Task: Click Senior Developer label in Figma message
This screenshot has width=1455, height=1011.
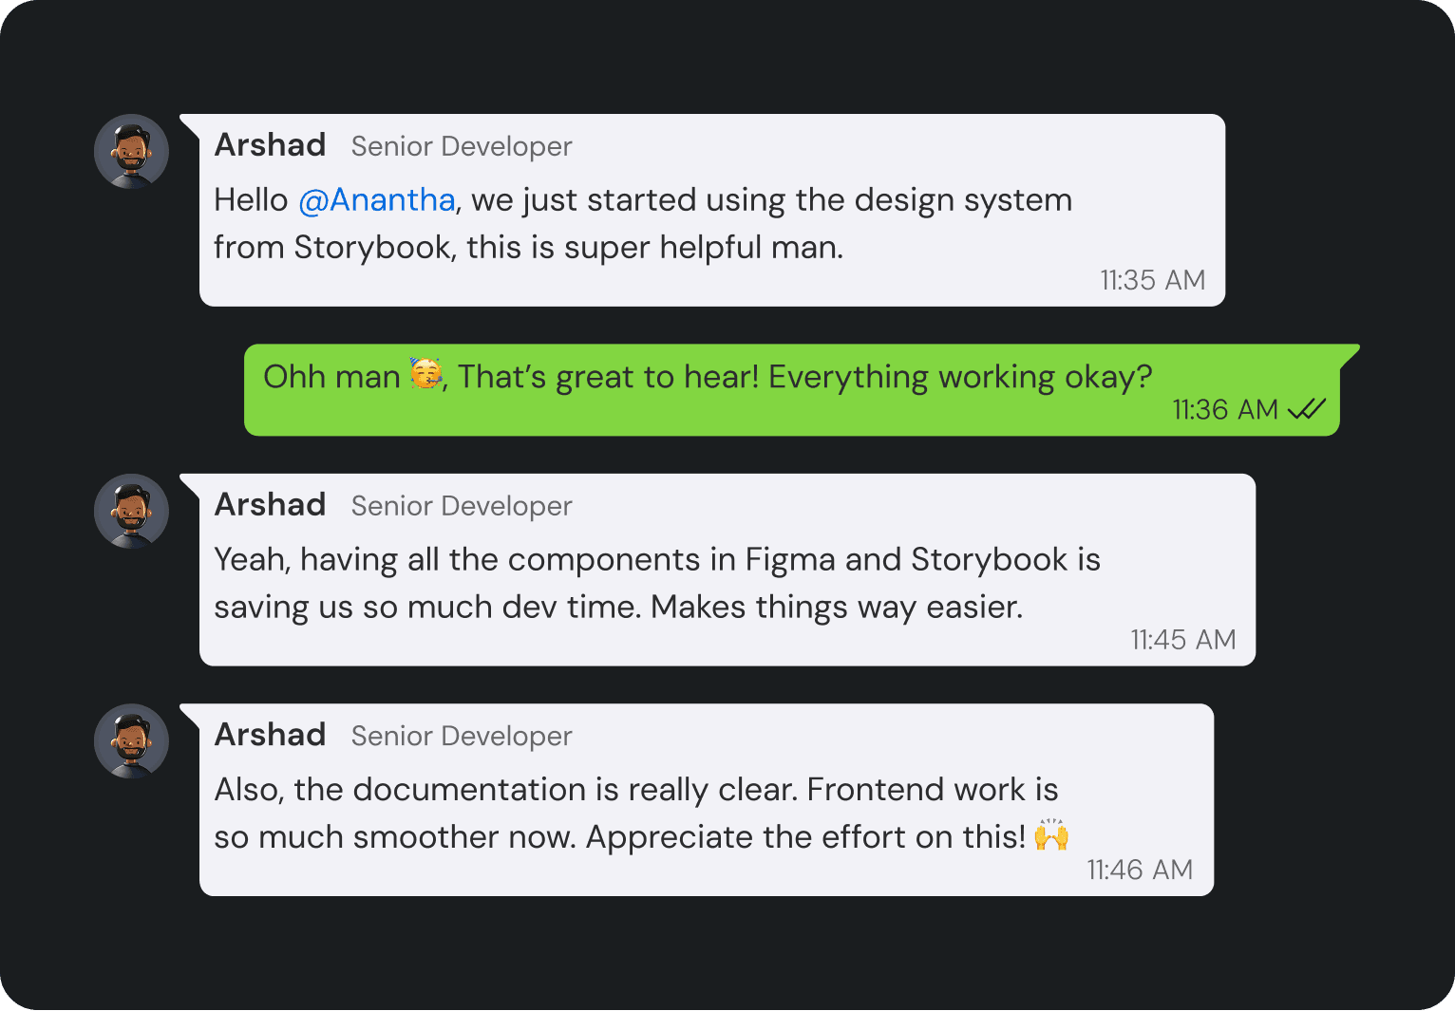Action: [462, 507]
